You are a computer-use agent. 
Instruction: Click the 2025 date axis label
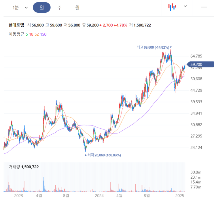[x=180, y=196]
